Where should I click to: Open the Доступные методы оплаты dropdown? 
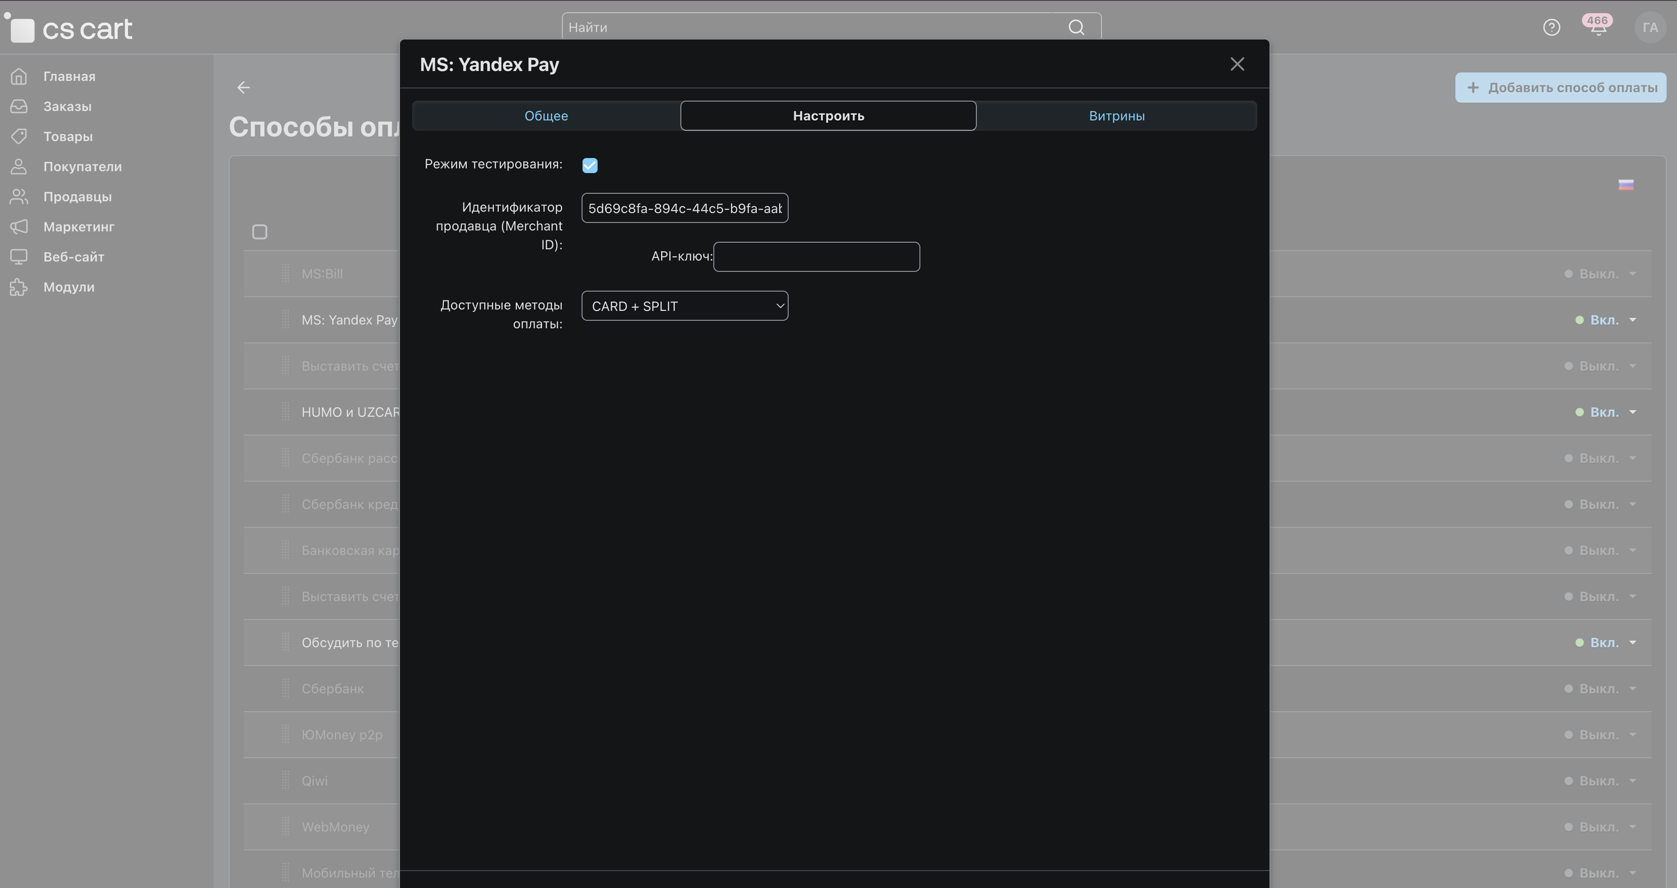(684, 306)
